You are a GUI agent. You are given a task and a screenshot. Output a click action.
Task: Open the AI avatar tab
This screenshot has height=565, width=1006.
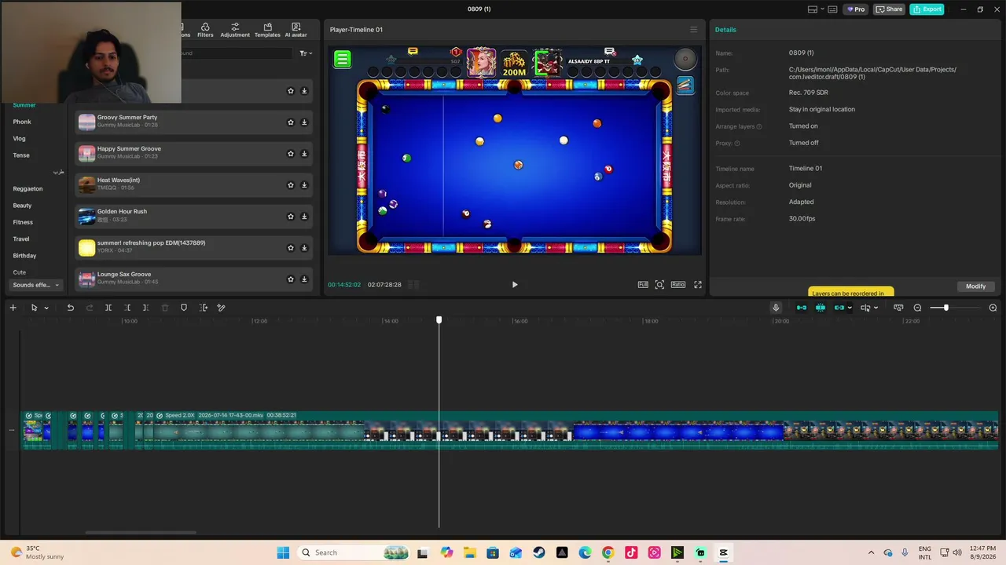pyautogui.click(x=296, y=30)
